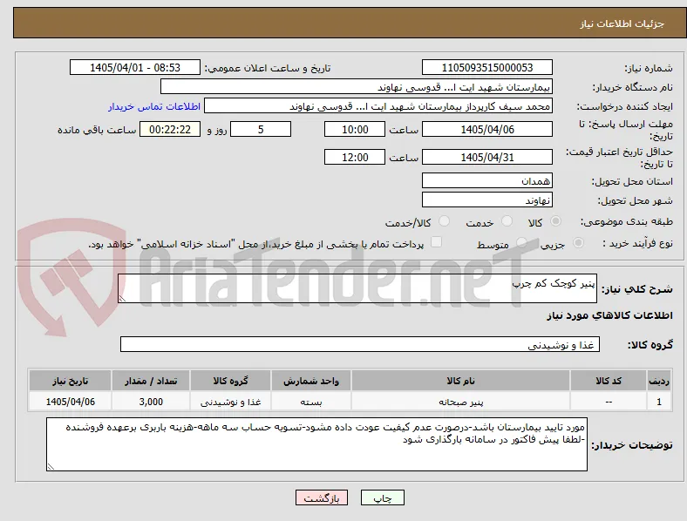The height and width of the screenshot is (521, 687).
Task: Click the goods group field غذا و نوشیدنی
Action: (360, 344)
